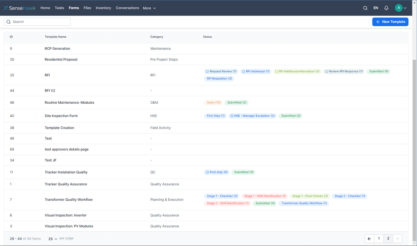Go to page 1
The height and width of the screenshot is (246, 417).
(x=379, y=239)
